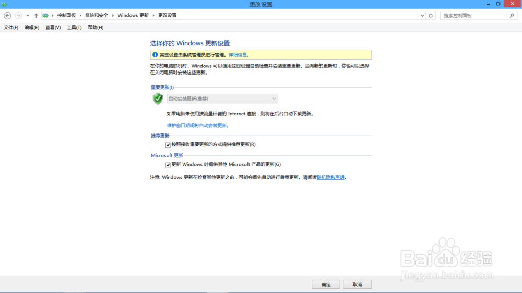Close the 更改设置 window
The width and height of the screenshot is (522, 293).
(513, 4)
